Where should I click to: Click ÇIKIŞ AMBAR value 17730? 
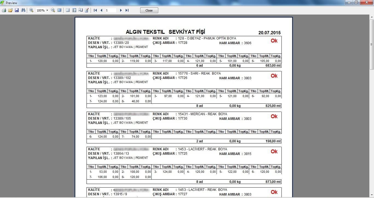[x=183, y=118]
